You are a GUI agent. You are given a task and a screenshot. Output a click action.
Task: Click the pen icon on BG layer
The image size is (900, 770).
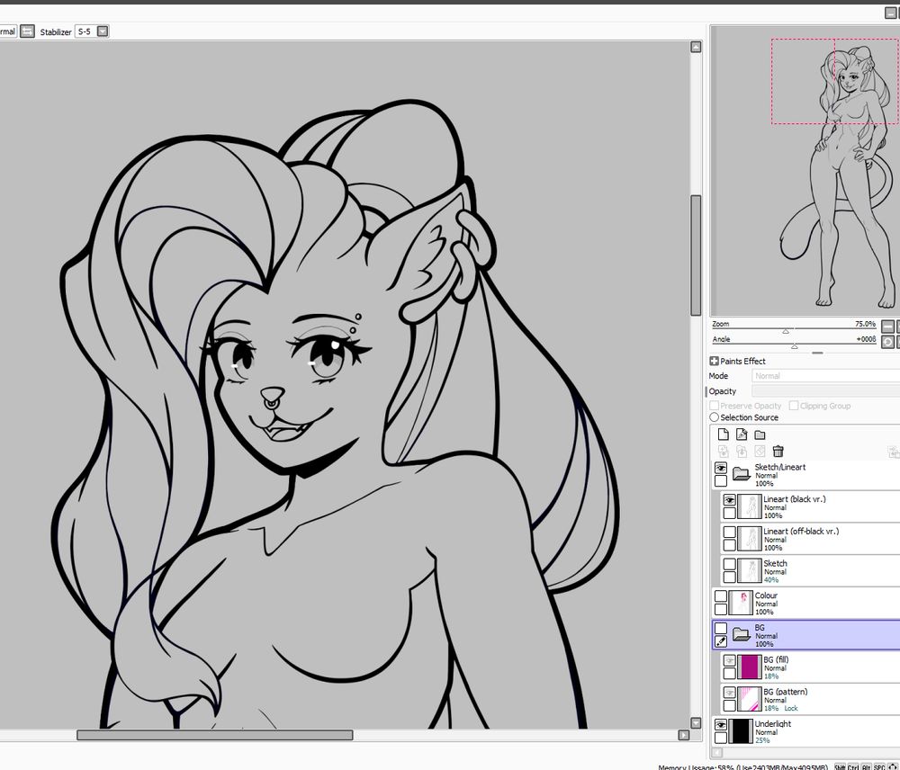[721, 641]
